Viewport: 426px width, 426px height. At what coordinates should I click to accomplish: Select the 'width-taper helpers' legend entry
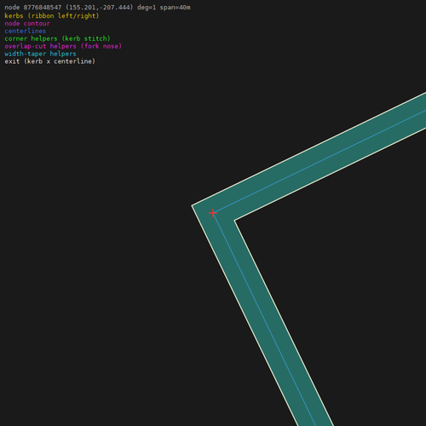tap(40, 54)
